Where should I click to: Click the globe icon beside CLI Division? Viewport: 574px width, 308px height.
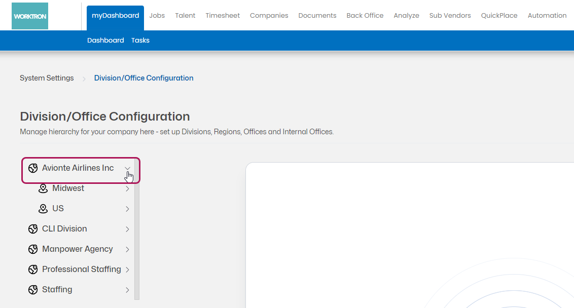click(x=33, y=229)
